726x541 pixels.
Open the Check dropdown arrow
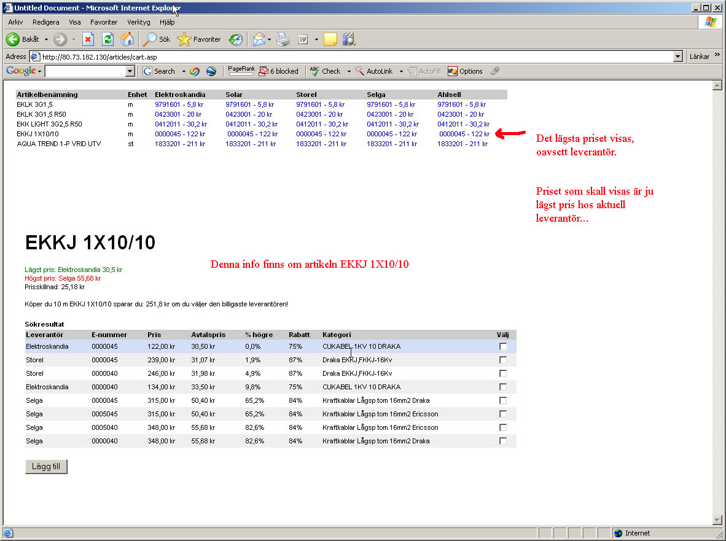point(349,72)
